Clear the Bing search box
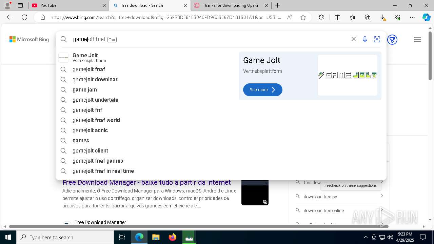 tap(353, 39)
